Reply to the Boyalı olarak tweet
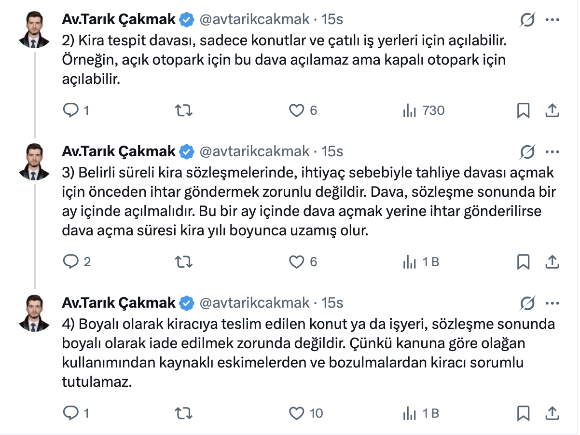The height and width of the screenshot is (435, 580). [71, 413]
